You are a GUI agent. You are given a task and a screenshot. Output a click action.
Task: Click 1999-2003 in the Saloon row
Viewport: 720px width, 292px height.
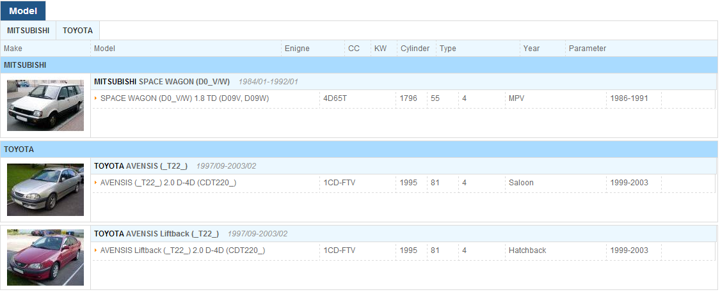tap(629, 183)
